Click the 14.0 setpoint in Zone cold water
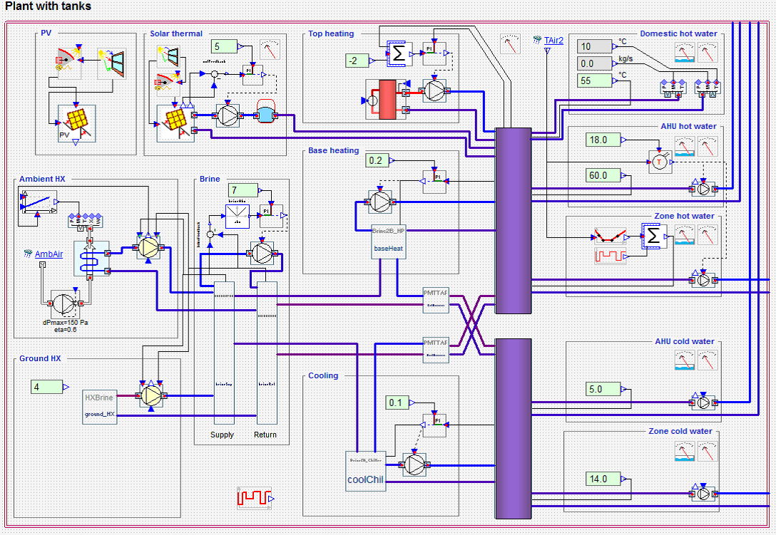Viewport: 776px width, 535px height. point(601,479)
